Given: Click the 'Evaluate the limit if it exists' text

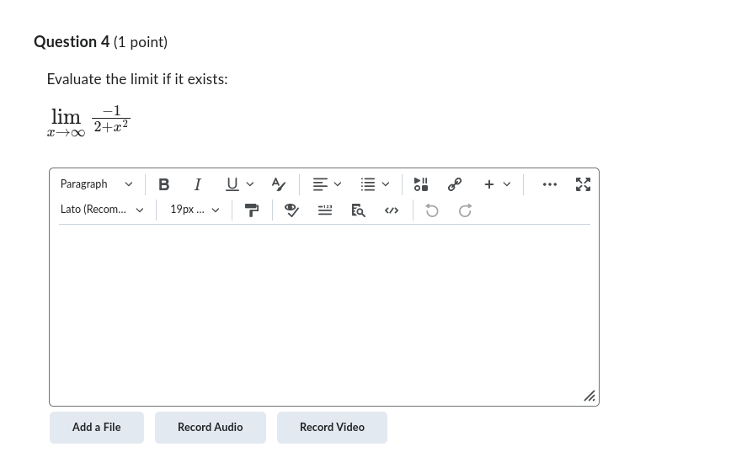Looking at the screenshot, I should pyautogui.click(x=137, y=79).
